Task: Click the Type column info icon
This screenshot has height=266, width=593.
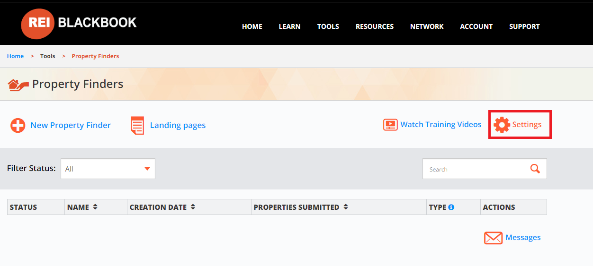Action: [451, 207]
